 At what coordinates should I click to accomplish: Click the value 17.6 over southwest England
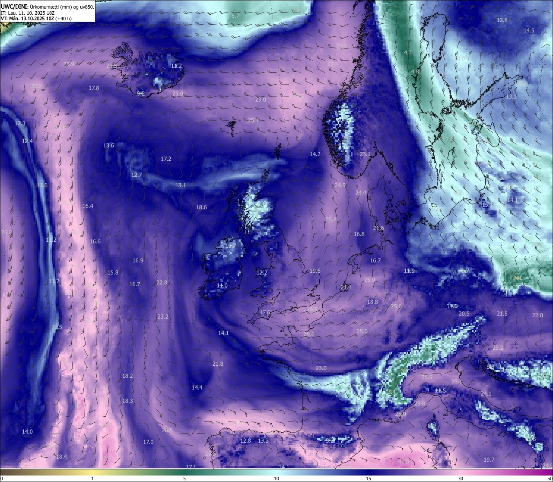(265, 312)
